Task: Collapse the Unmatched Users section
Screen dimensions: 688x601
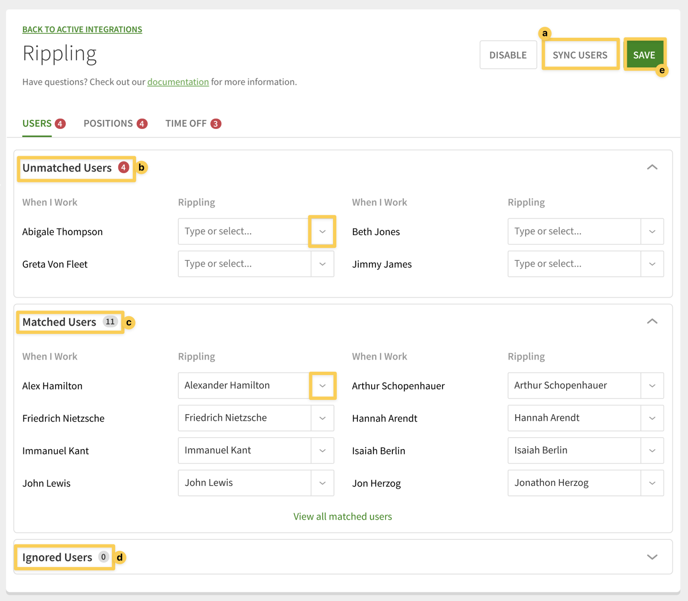Action: [x=652, y=167]
